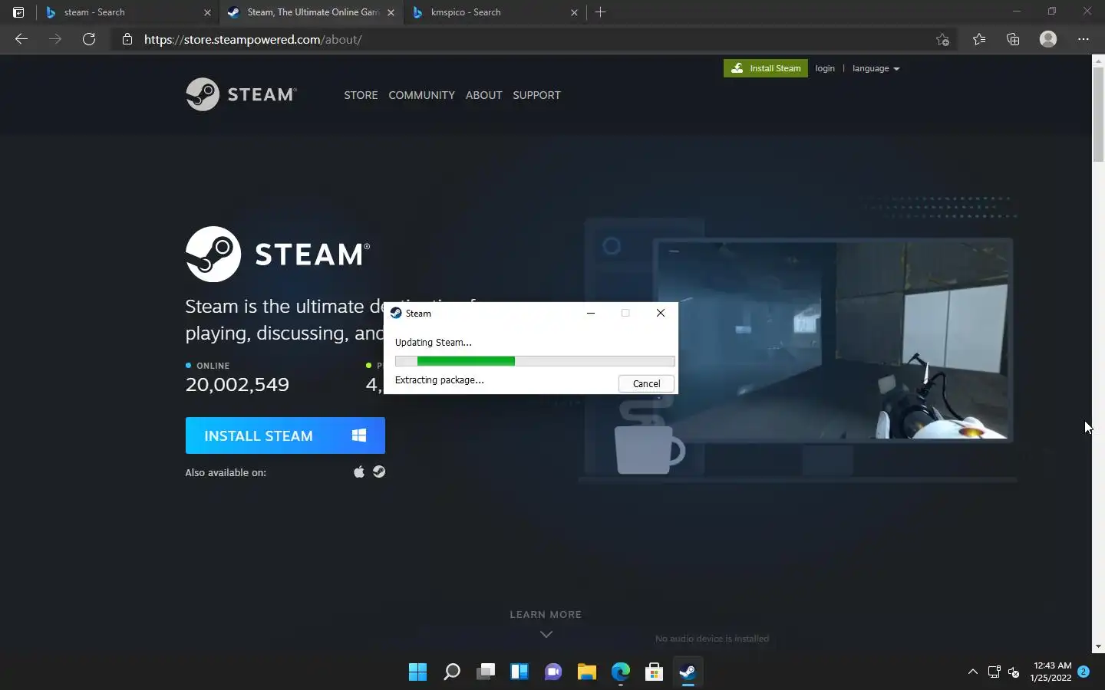Click the 'Extracting package...' status text
Image resolution: width=1105 pixels, height=690 pixels.
(439, 379)
